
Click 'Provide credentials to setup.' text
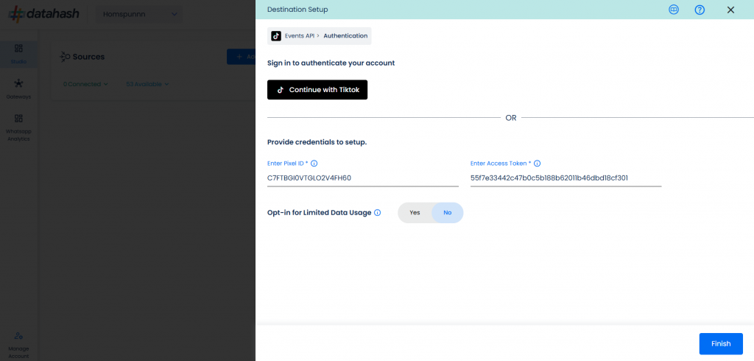(x=317, y=142)
